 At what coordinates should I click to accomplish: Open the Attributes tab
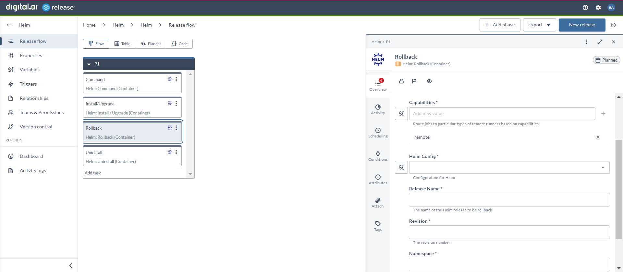point(378,180)
